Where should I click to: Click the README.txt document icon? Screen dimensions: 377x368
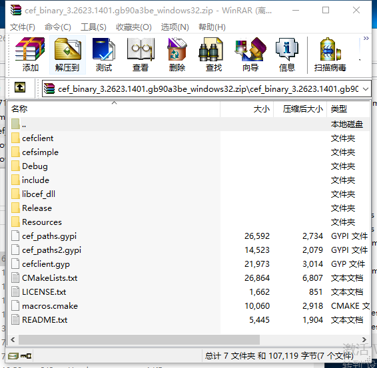(15, 319)
